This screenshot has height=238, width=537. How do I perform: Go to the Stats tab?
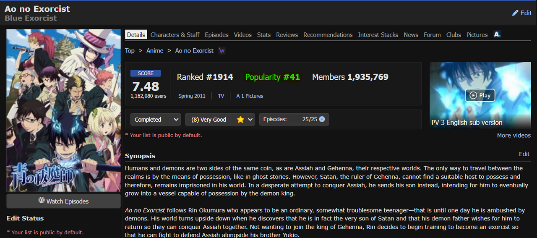pyautogui.click(x=264, y=35)
